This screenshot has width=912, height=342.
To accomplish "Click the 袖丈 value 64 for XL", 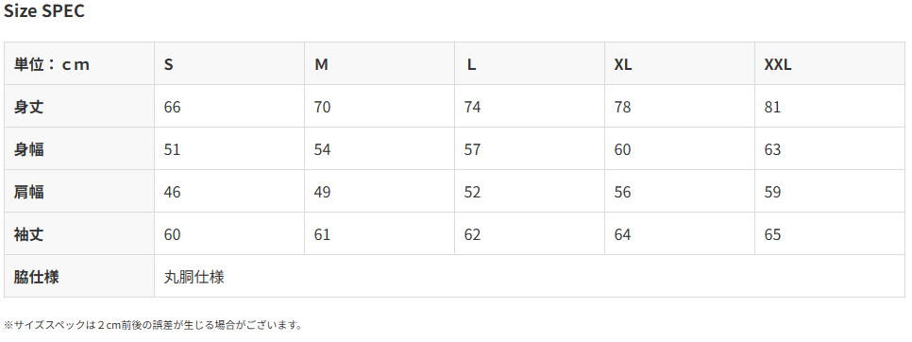I will coord(622,234).
